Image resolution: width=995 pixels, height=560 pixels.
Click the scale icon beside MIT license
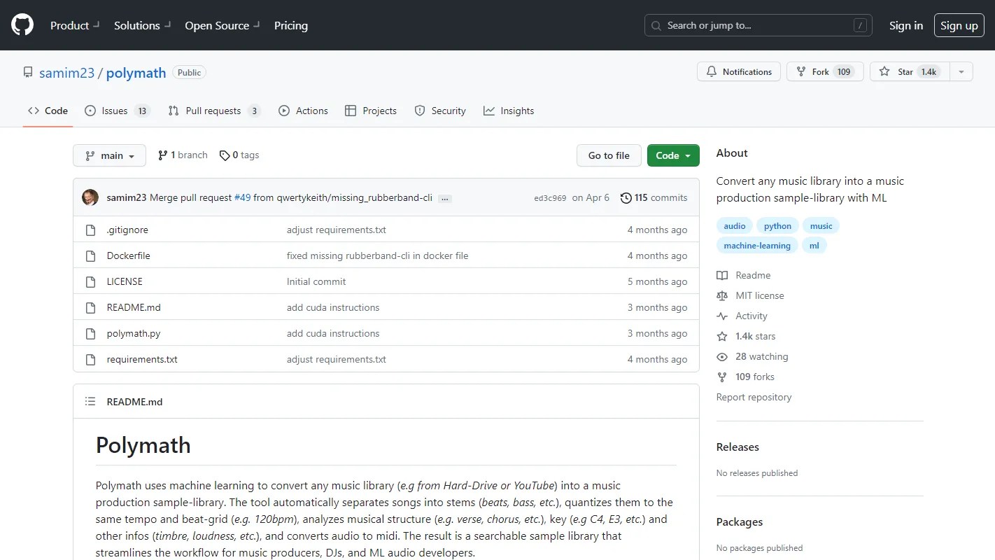point(722,295)
